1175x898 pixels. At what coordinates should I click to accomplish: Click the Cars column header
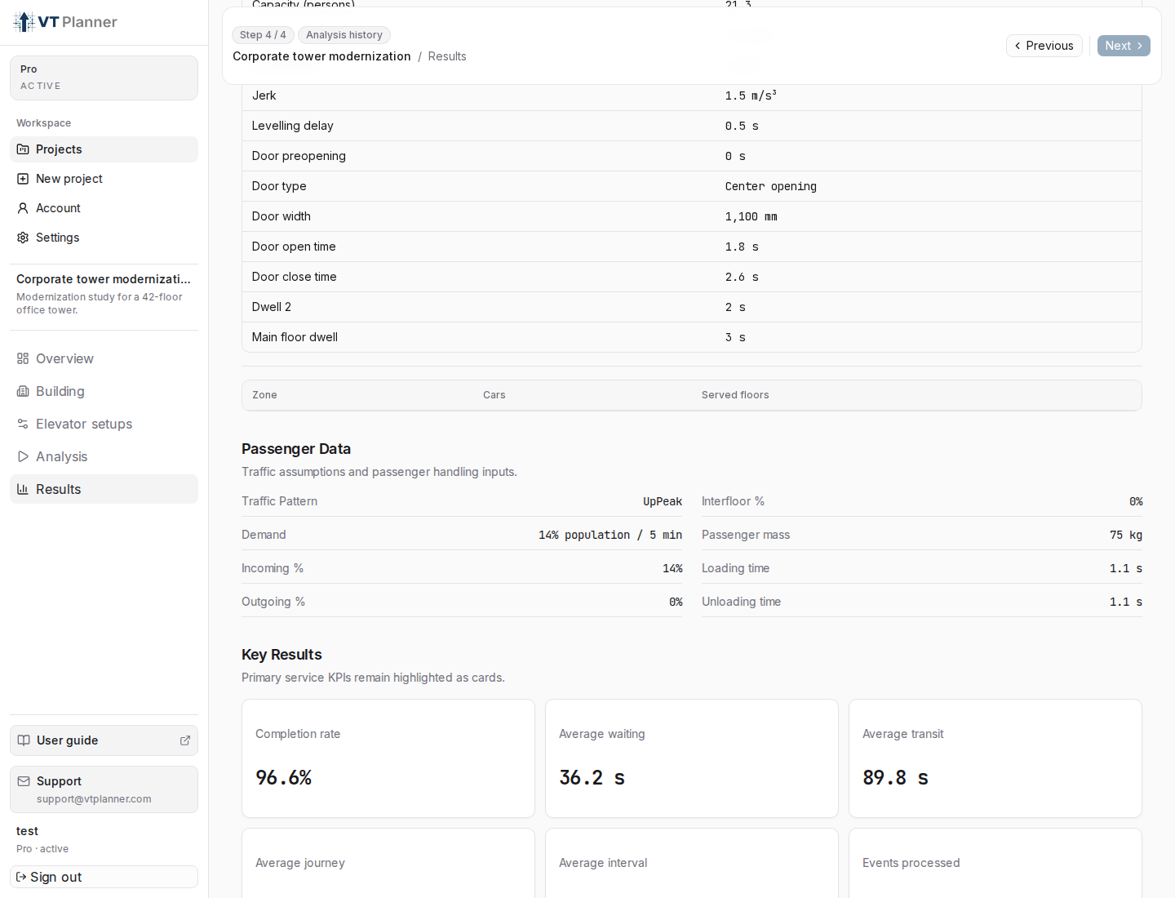tap(494, 395)
